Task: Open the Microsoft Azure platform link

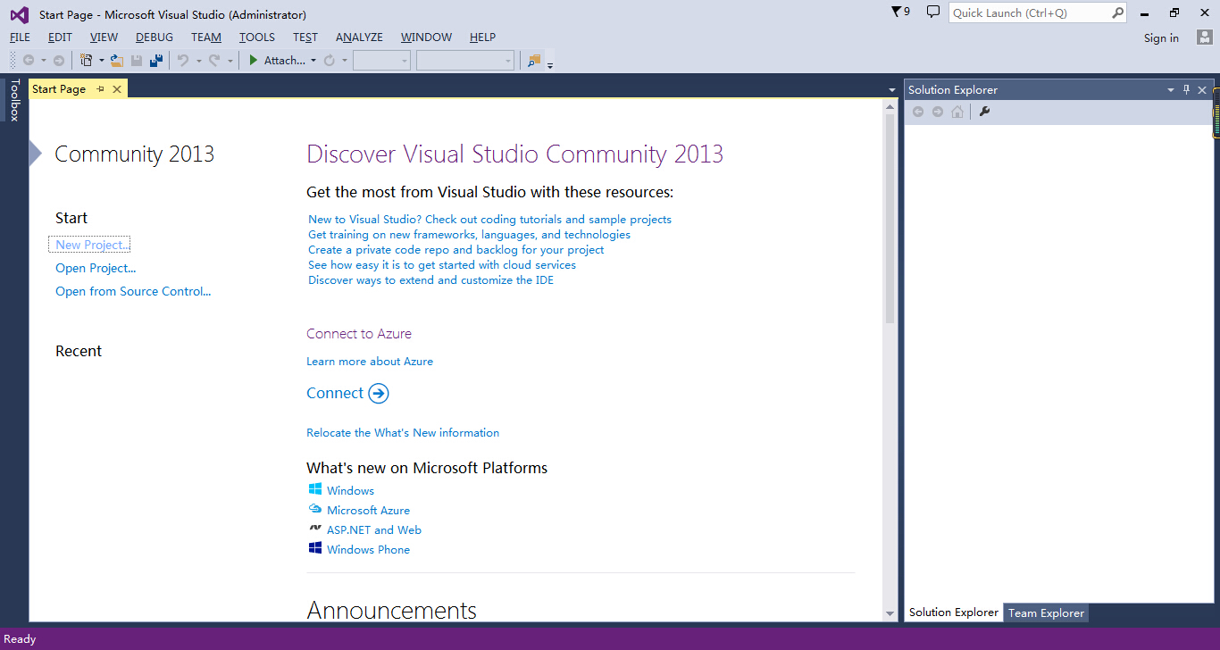Action: pyautogui.click(x=368, y=511)
